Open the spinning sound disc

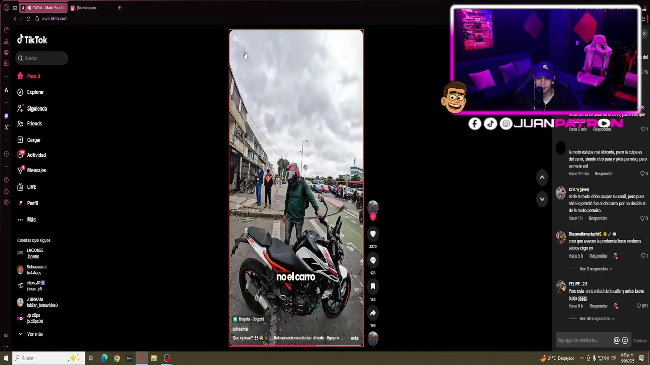coord(373,339)
